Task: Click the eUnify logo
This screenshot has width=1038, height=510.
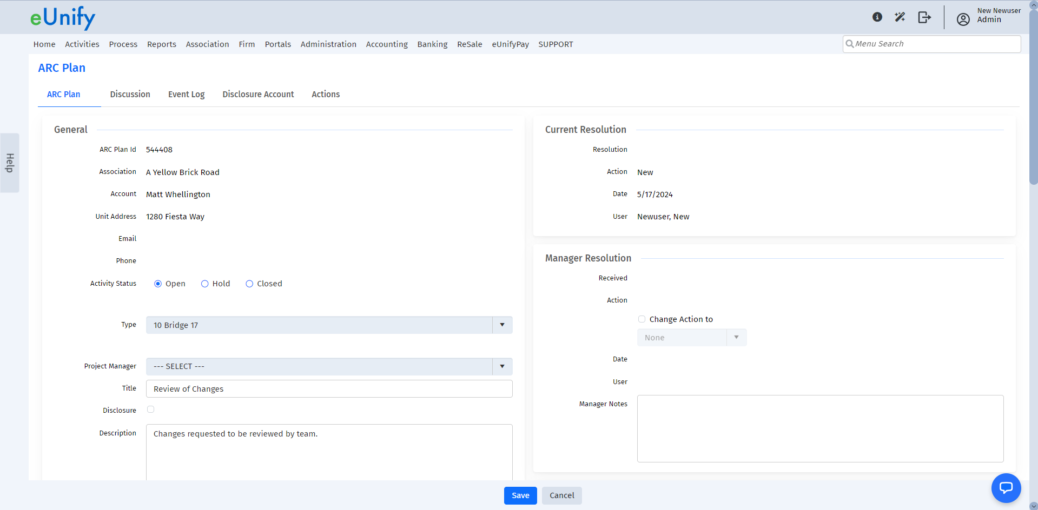Action: tap(63, 17)
